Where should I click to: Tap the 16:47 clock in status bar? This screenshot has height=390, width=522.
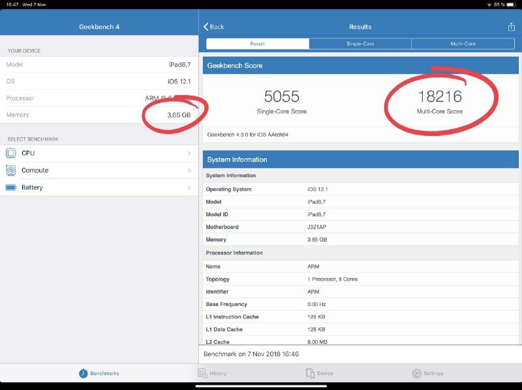(x=12, y=5)
